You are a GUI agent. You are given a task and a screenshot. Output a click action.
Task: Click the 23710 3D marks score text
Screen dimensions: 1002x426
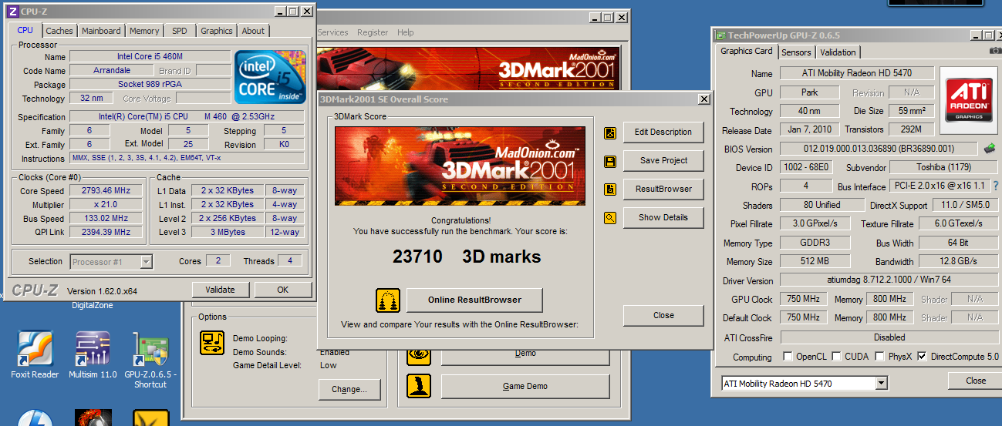pos(467,257)
